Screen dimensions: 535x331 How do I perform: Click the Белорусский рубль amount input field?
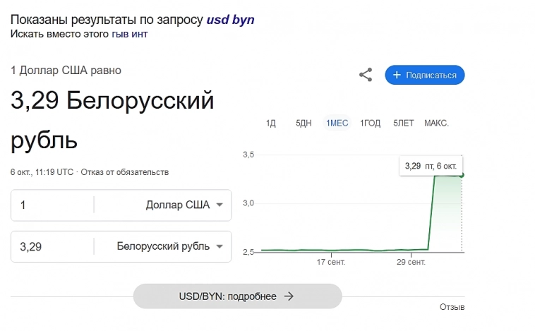pyautogui.click(x=53, y=246)
